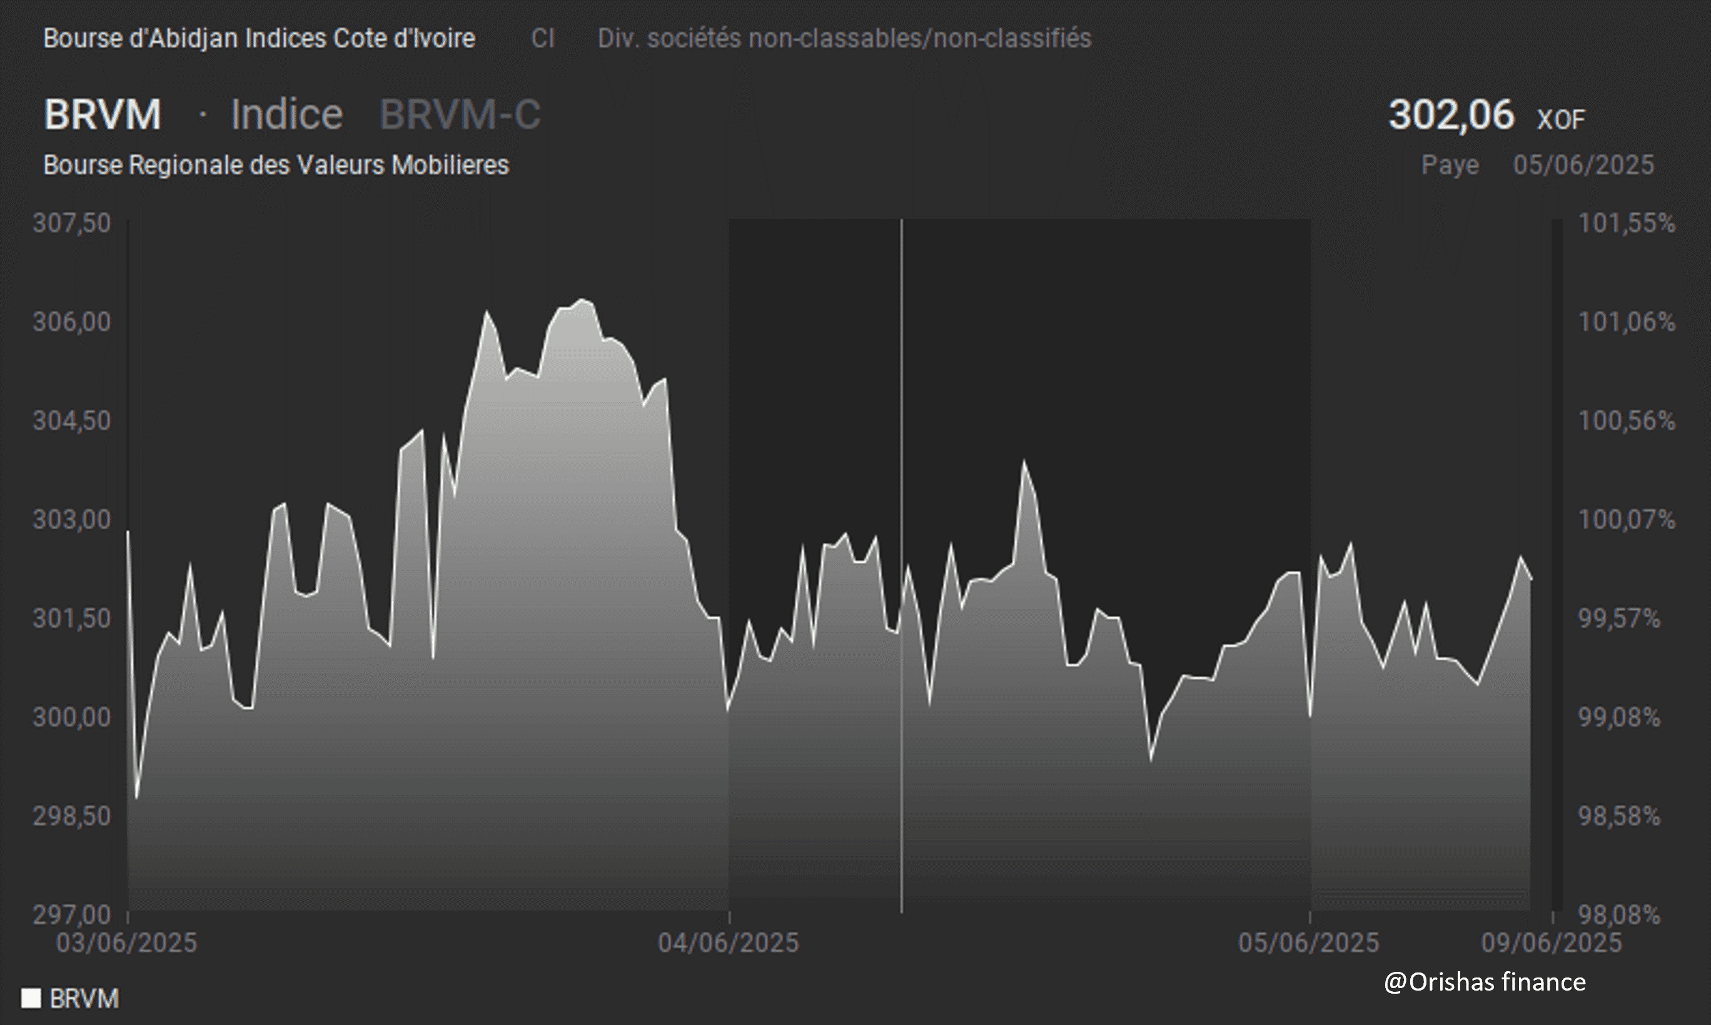Click the white BRVM legend swatch

click(31, 998)
